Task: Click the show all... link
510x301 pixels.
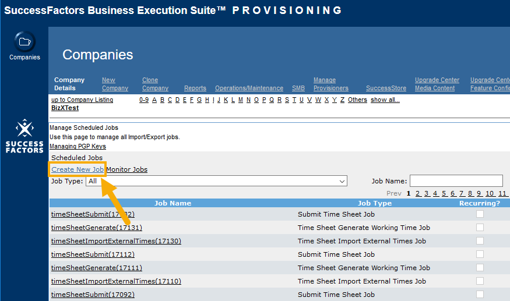Action: pyautogui.click(x=385, y=100)
